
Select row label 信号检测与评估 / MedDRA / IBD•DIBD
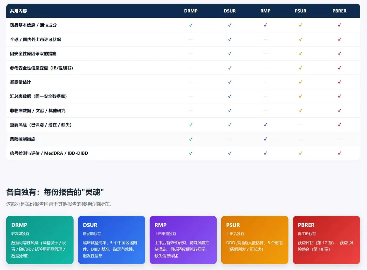coord(49,153)
